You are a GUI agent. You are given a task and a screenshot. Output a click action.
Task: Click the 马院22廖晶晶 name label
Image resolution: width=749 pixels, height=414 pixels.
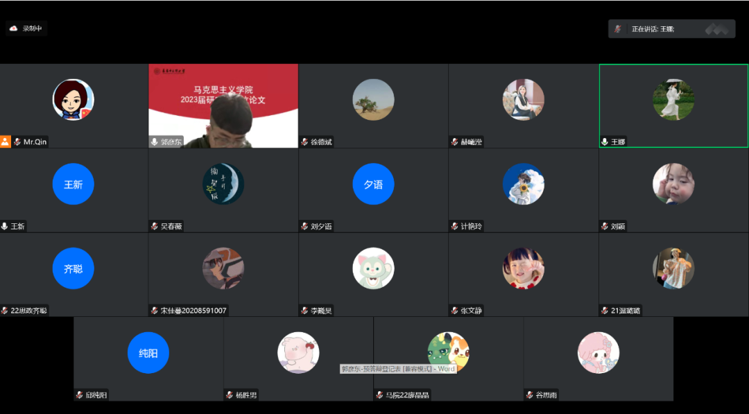tap(408, 395)
